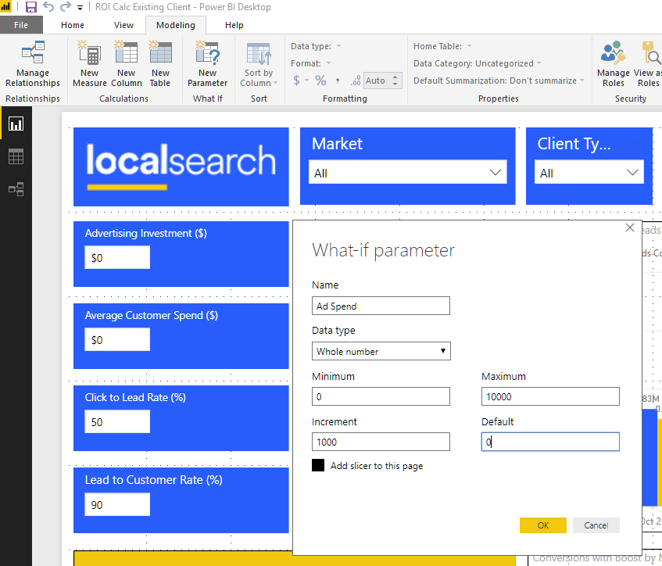
Task: Apply thousands separator comma format
Action: [x=338, y=81]
